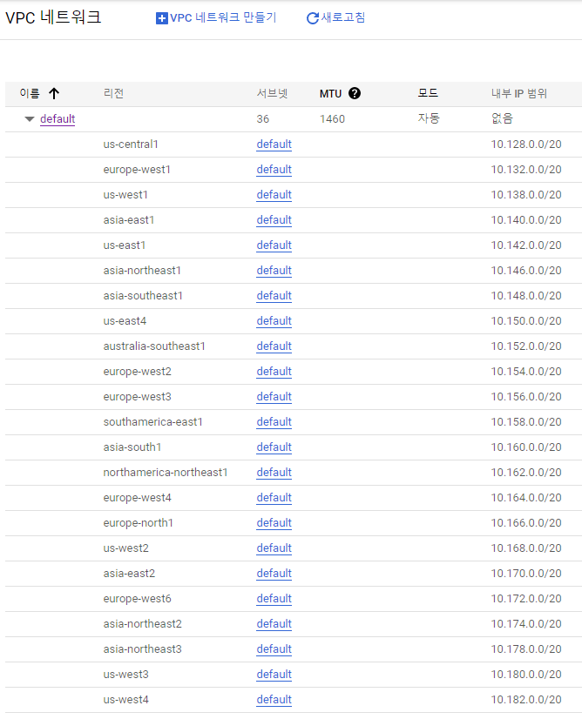Open default subnet link for europe-west3
The height and width of the screenshot is (719, 582).
click(274, 396)
